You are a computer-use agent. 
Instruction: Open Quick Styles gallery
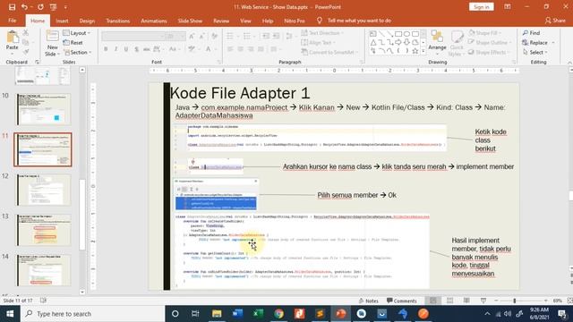[x=456, y=43]
